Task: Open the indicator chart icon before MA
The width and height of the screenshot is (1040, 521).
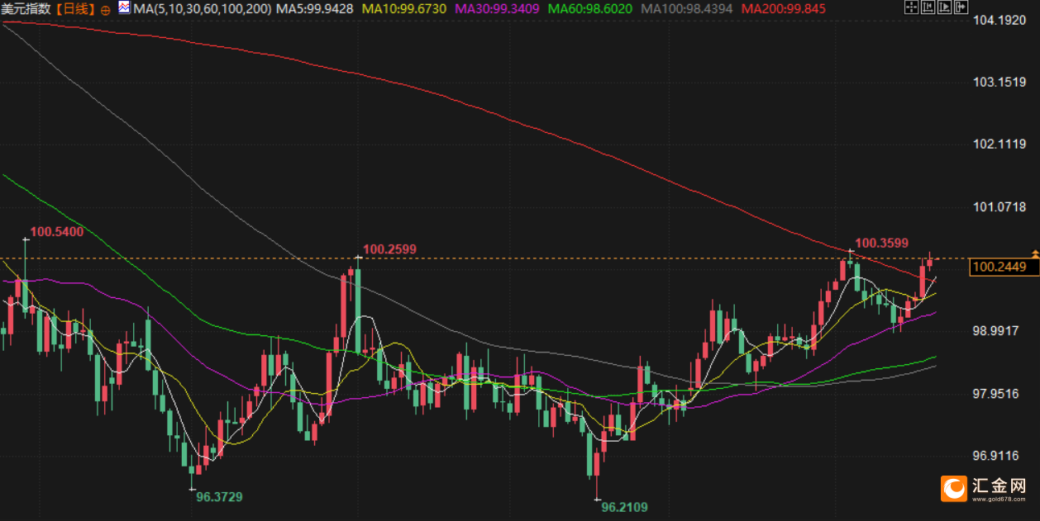Action: pyautogui.click(x=124, y=8)
